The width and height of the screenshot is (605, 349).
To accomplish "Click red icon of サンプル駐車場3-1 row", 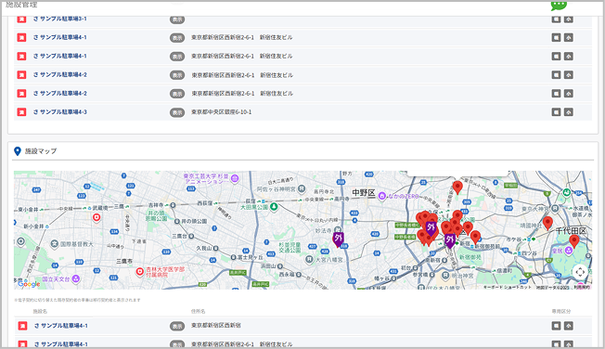I will point(21,19).
